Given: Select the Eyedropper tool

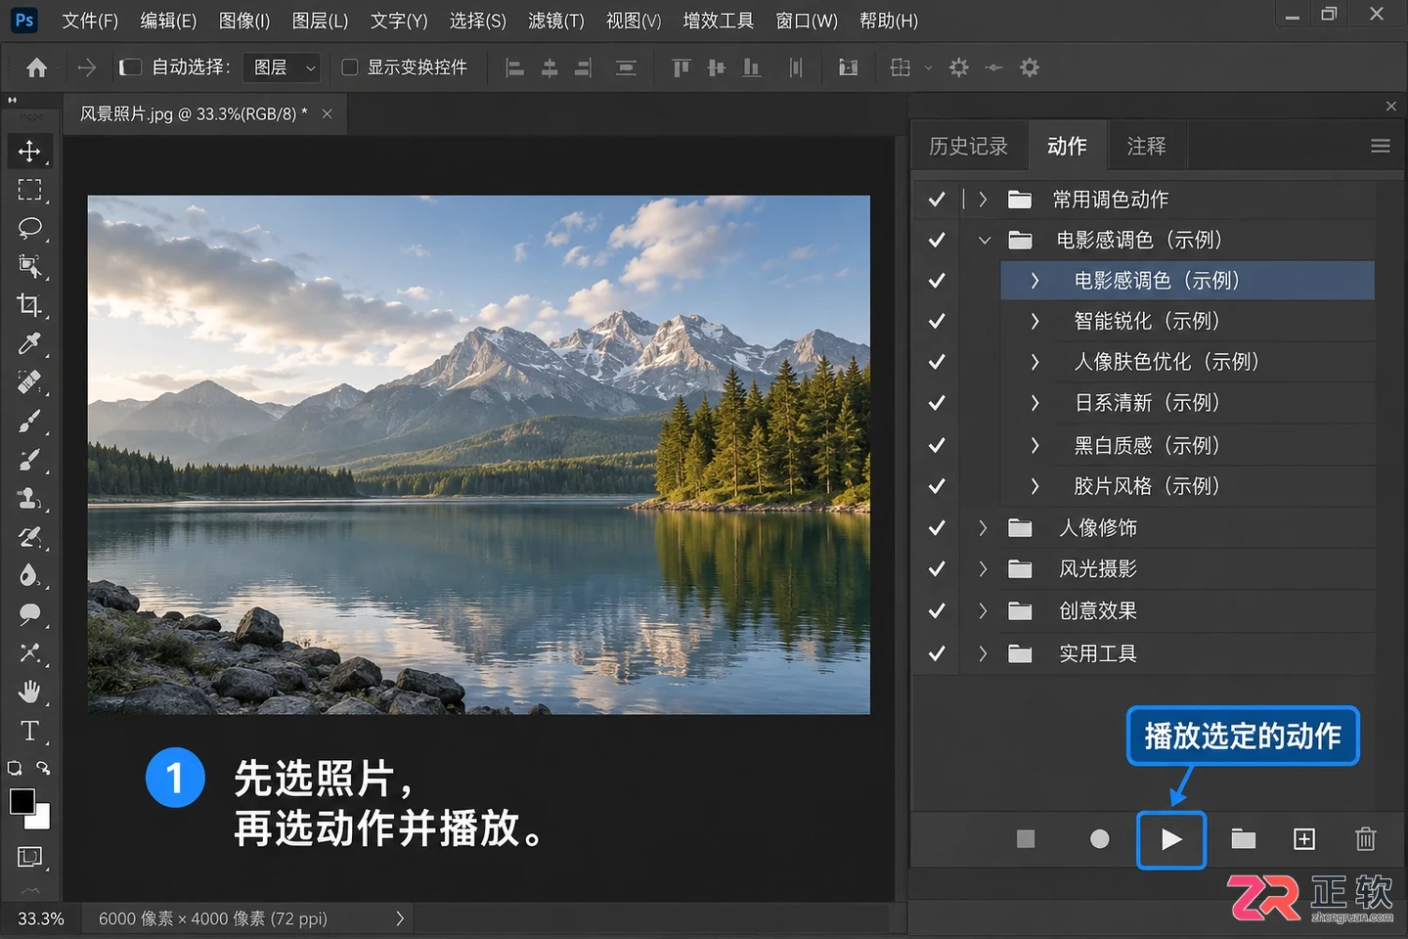Looking at the screenshot, I should pyautogui.click(x=29, y=343).
